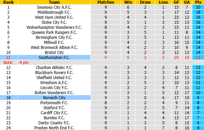Select the Southampton F.C. highlighted row
The image size is (204, 130).
coord(102,57)
